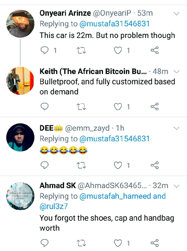Image resolution: width=187 pixels, height=251 pixels.
Task: Open @mustafa31546831 mention in Onyeari's tweet
Action: [x=114, y=24]
